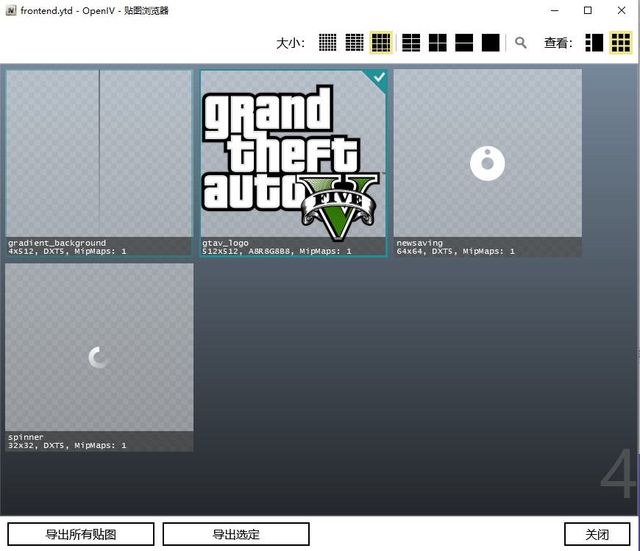Viewport: 640px width, 551px height.
Task: Choose the two-by-two large size icon
Action: pyautogui.click(x=438, y=43)
